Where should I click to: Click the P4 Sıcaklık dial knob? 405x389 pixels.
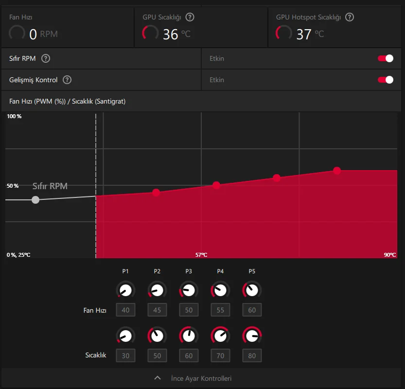tap(220, 336)
